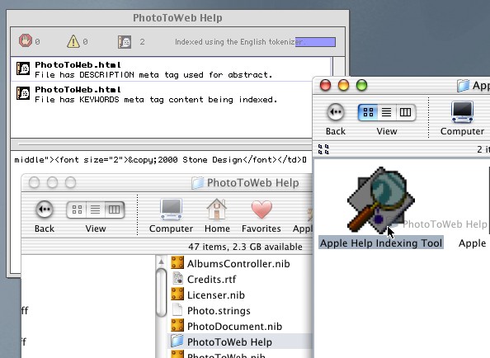Select icon view in PhotoToWeb Help window
This screenshot has width=490, height=358.
[77, 210]
